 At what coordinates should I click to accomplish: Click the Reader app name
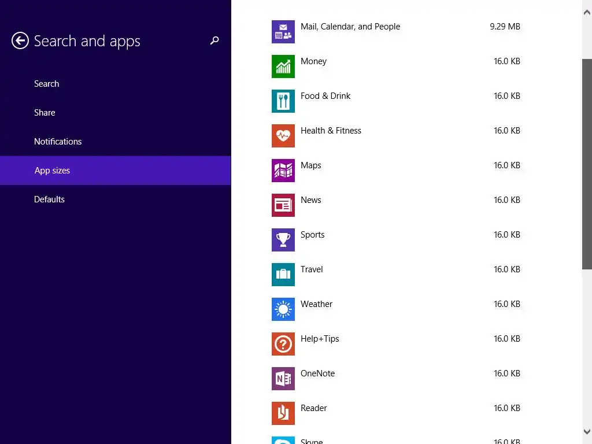314,409
